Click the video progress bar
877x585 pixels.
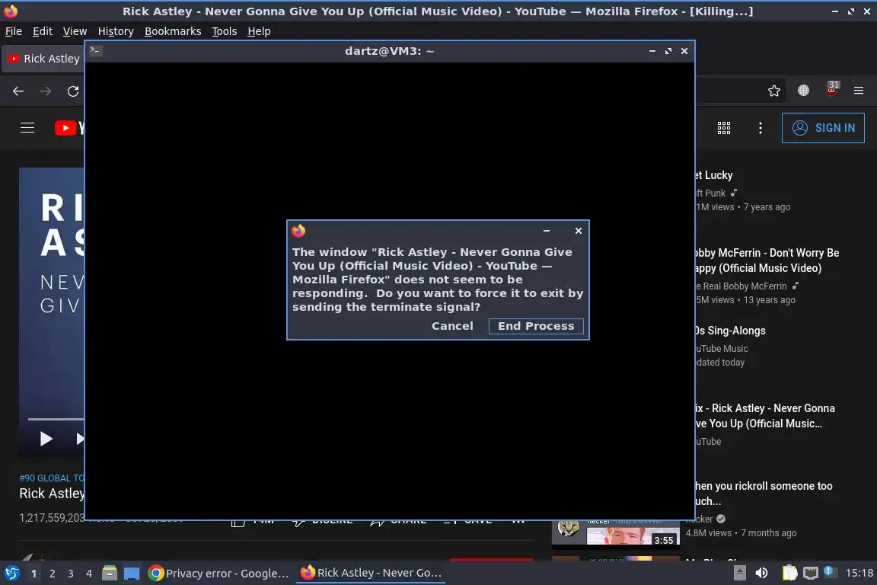point(56,419)
